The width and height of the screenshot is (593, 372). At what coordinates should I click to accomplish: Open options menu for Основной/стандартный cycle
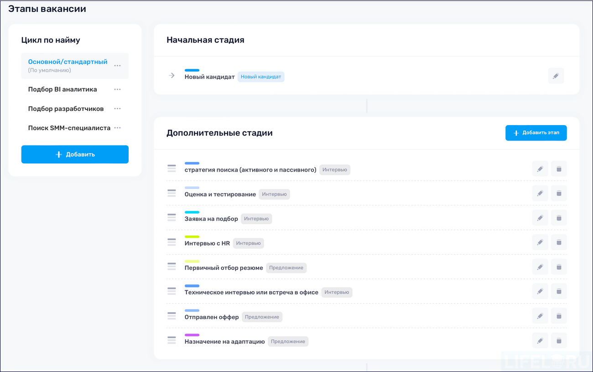click(x=118, y=66)
